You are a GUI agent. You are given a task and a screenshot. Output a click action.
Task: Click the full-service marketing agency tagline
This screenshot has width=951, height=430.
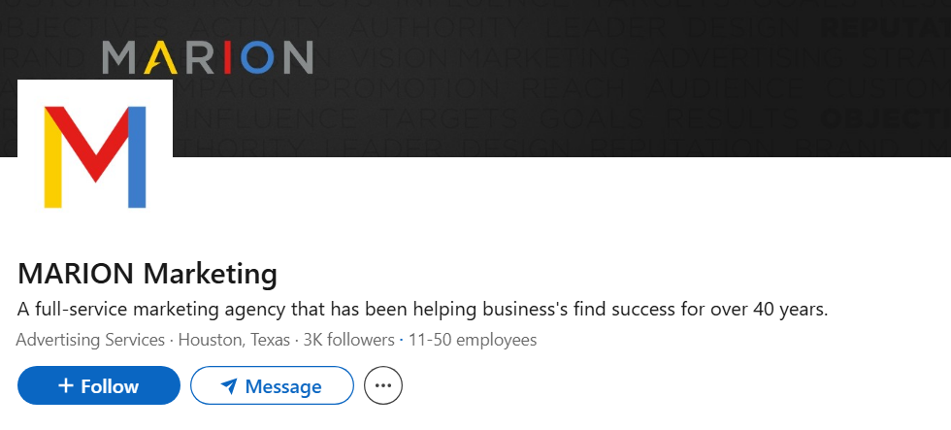click(x=422, y=311)
